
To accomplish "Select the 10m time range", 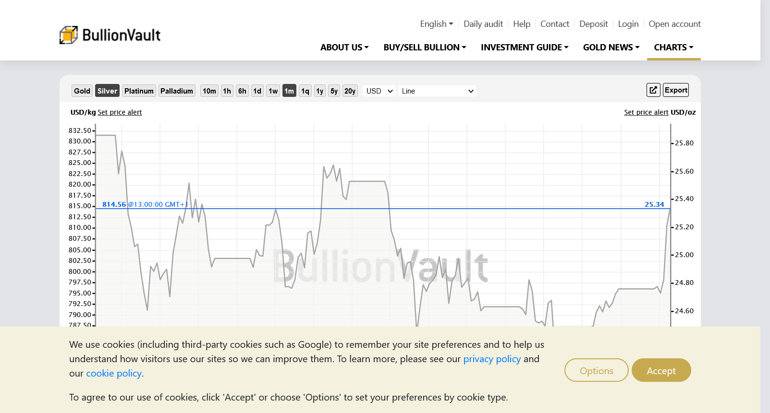I will click(209, 91).
